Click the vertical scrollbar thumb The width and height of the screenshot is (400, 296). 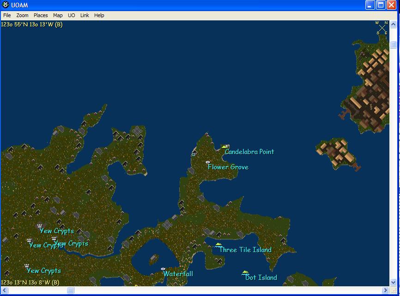pyautogui.click(x=394, y=45)
